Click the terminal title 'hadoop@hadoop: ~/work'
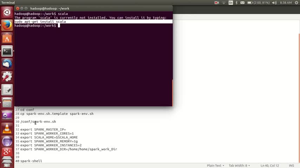 [50, 8]
